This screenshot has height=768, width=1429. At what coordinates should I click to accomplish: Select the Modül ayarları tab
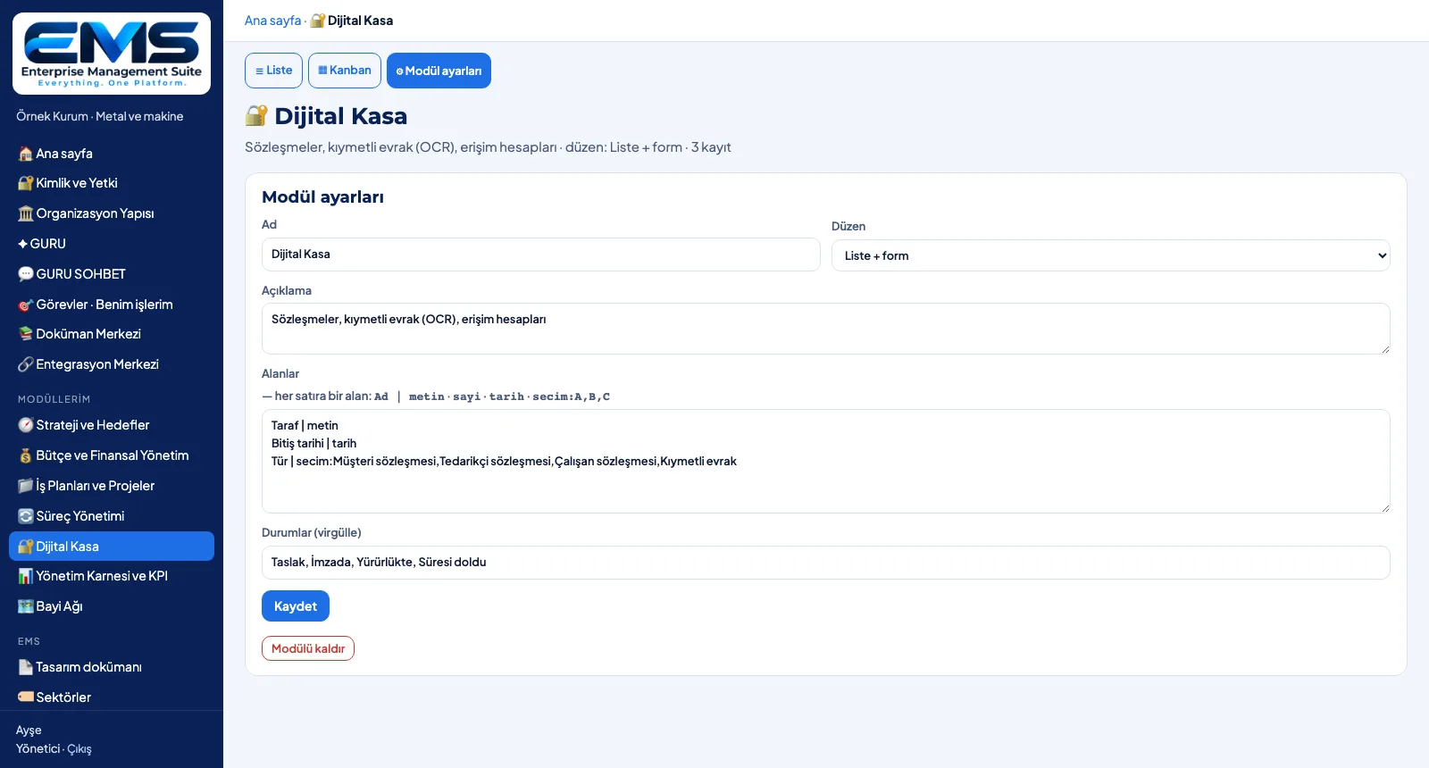pyautogui.click(x=439, y=71)
